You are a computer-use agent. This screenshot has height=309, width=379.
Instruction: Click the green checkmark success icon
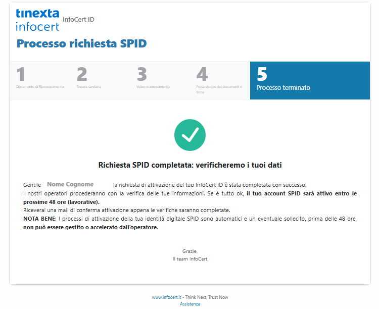tap(189, 135)
